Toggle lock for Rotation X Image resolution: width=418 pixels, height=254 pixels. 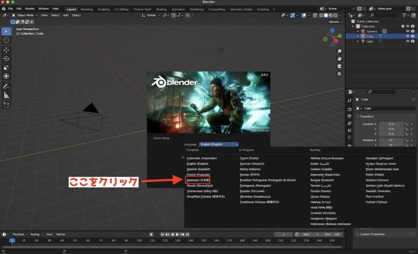pyautogui.click(x=406, y=140)
